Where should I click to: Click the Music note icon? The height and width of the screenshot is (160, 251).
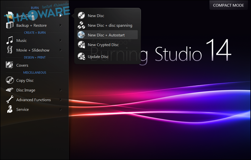(10, 40)
